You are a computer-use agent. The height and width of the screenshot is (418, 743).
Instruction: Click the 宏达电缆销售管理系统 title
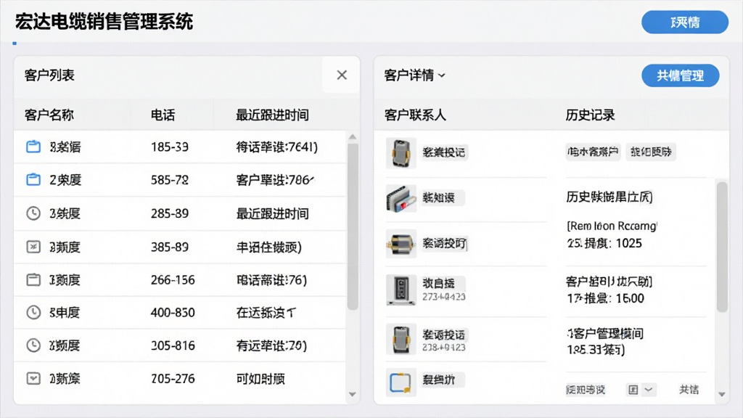click(x=104, y=22)
